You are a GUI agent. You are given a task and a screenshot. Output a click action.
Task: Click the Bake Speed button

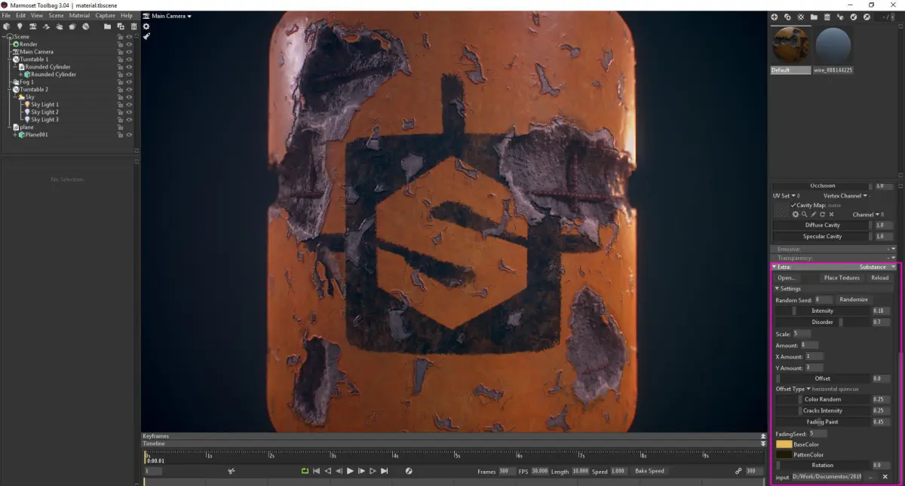pyautogui.click(x=649, y=471)
